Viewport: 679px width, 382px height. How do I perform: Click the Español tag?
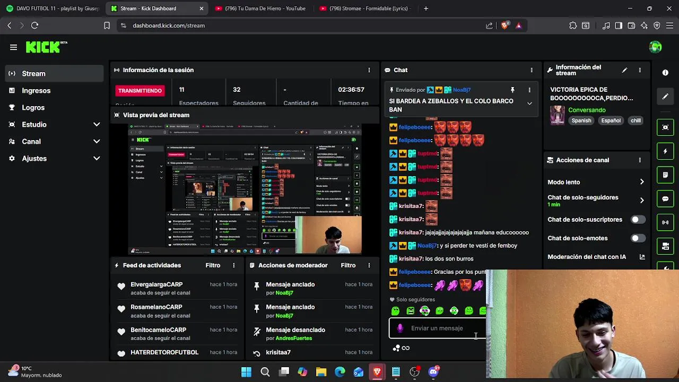(611, 120)
